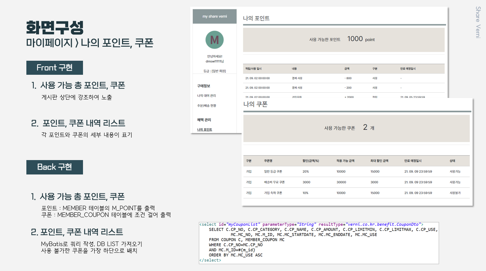Click the 나의 쿠폰 page title
The width and height of the screenshot is (486, 271).
tap(255, 104)
